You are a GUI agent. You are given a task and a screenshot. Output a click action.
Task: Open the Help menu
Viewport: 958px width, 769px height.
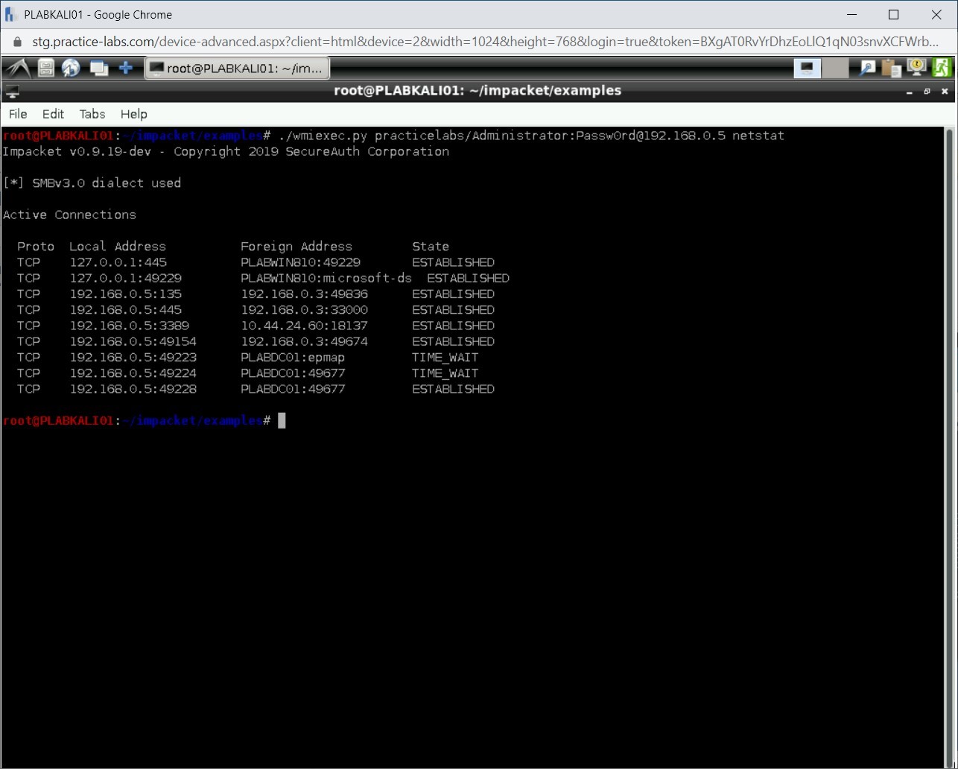(134, 114)
